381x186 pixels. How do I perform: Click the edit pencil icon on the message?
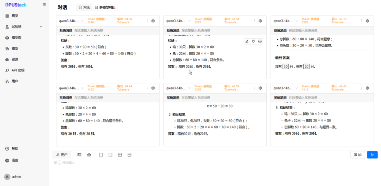point(247,41)
